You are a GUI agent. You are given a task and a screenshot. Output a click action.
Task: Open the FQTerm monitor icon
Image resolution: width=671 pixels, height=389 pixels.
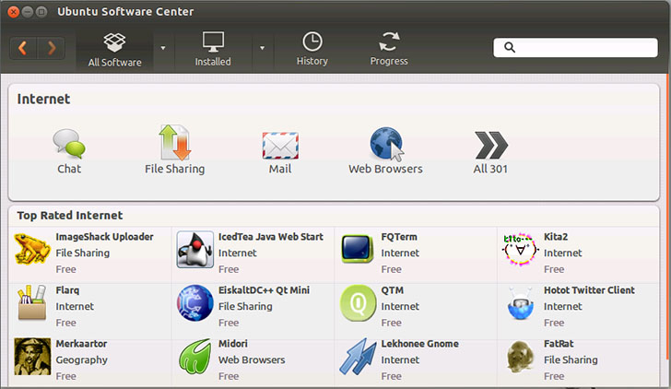358,249
